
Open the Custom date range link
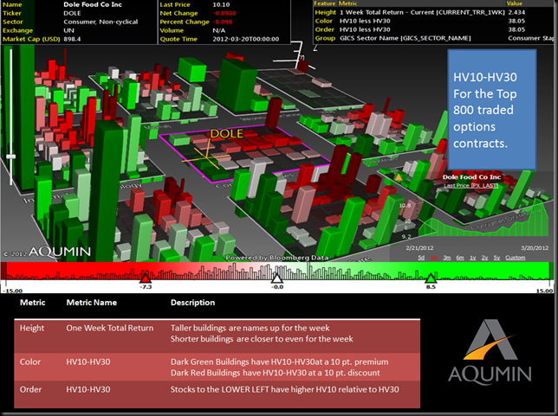point(516,258)
